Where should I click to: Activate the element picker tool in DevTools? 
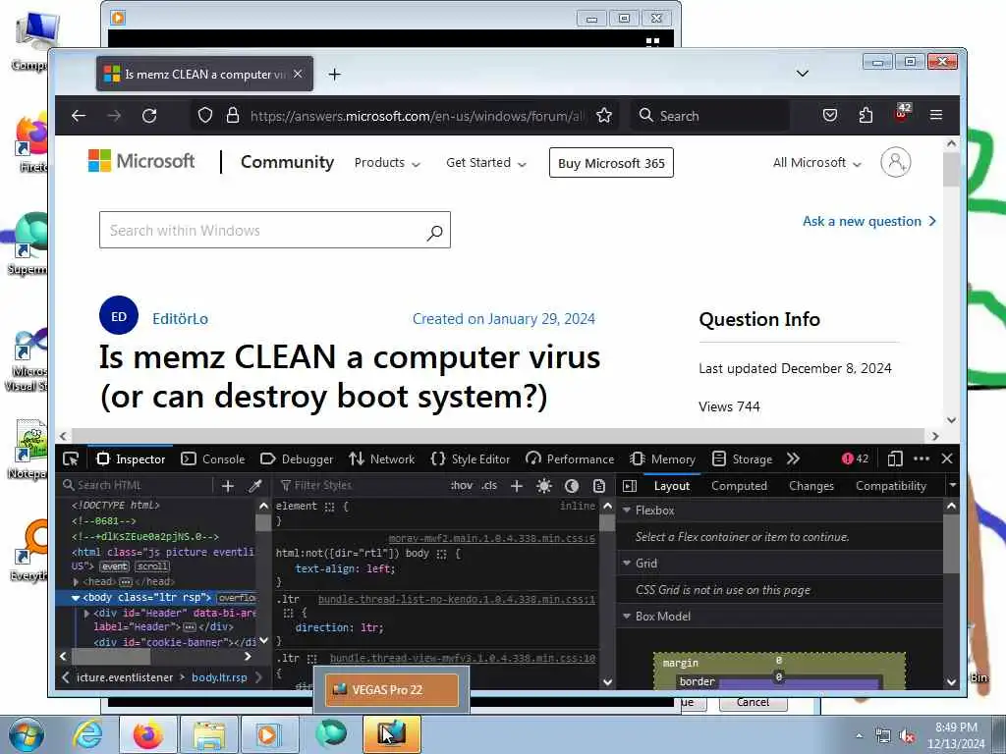[x=71, y=459]
